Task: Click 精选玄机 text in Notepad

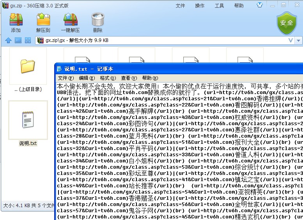Action: pos(247,217)
